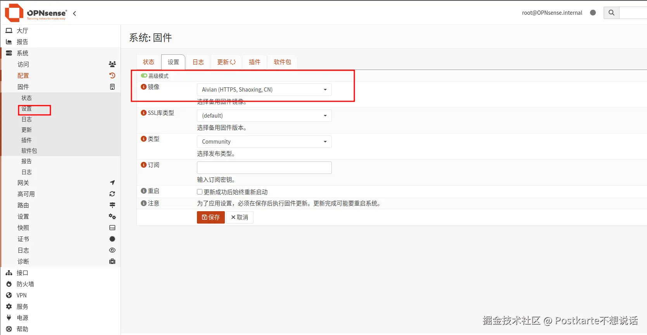Click the users icon in 访问 row
This screenshot has height=335, width=647.
click(x=112, y=64)
